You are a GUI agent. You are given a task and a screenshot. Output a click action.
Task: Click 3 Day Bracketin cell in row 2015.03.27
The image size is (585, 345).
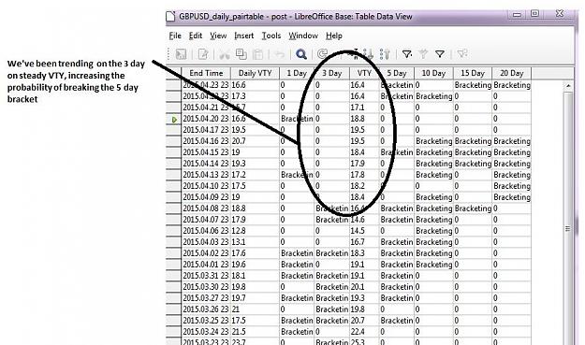coord(331,298)
